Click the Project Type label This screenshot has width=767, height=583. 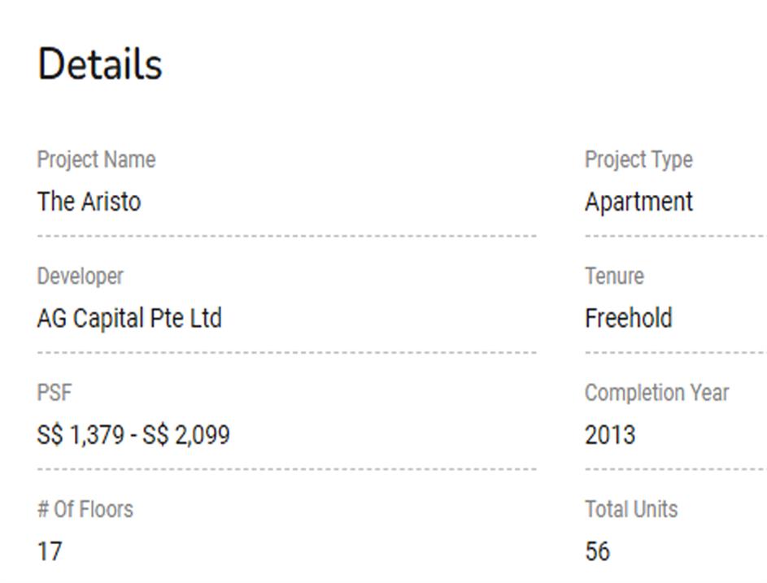(638, 159)
